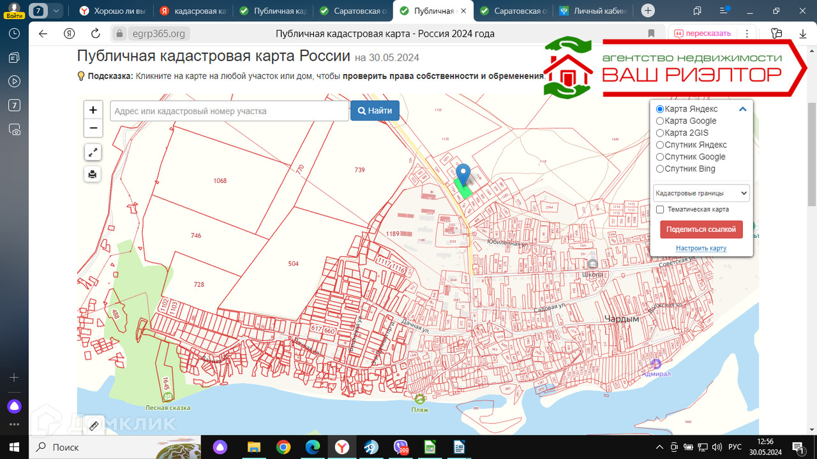This screenshot has height=459, width=817.
Task: Toggle fullscreen map view icon
Action: [x=93, y=152]
